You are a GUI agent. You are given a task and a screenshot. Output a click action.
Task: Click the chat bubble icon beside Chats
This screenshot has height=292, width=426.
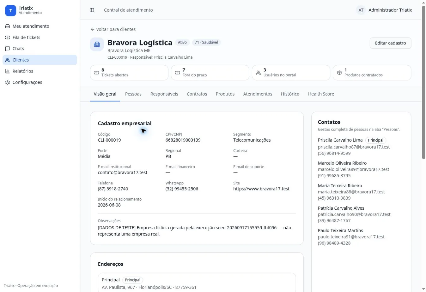point(8,49)
